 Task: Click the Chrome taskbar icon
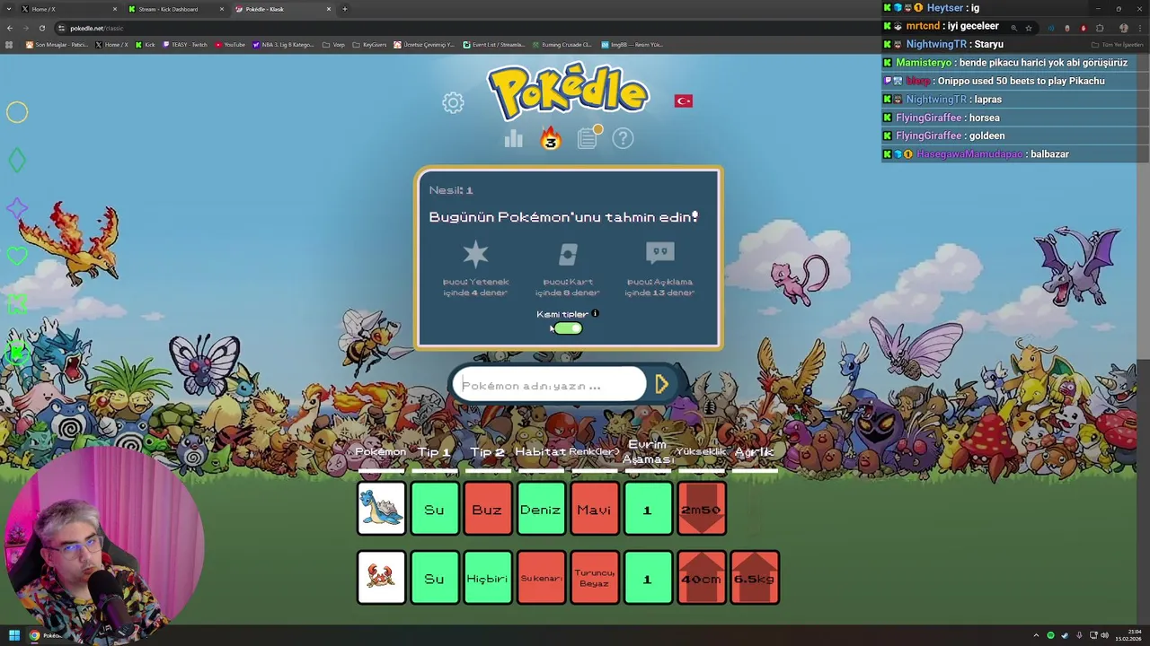34,635
